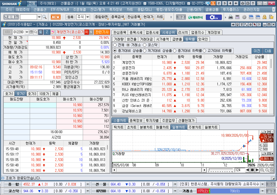Click the printer icon in title bar

click(x=248, y=3)
